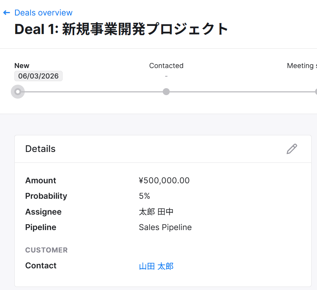Click the 5% probability value
Image resolution: width=317 pixels, height=290 pixels.
tap(145, 196)
